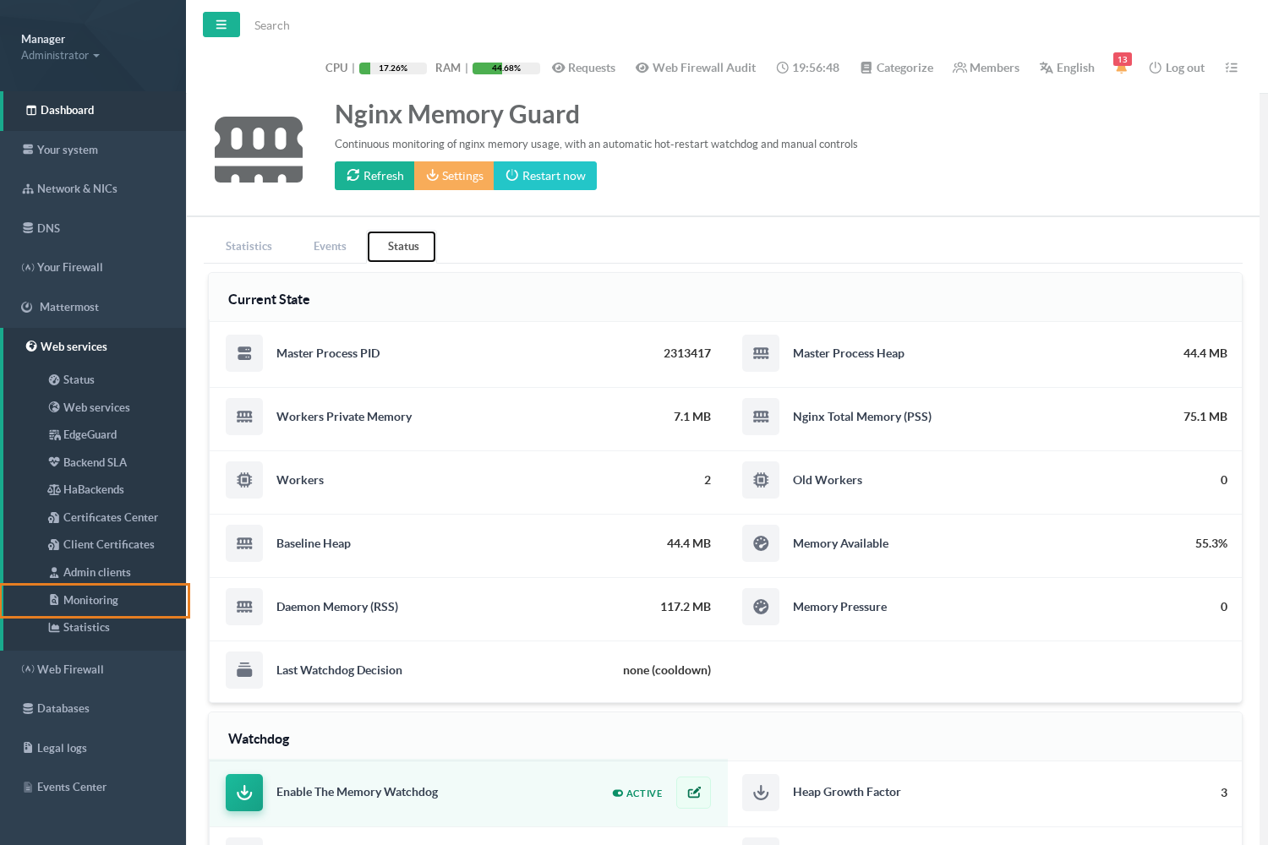Viewport: 1268px width, 845px height.
Task: Click the Workers Private Memory icon
Action: tap(244, 417)
